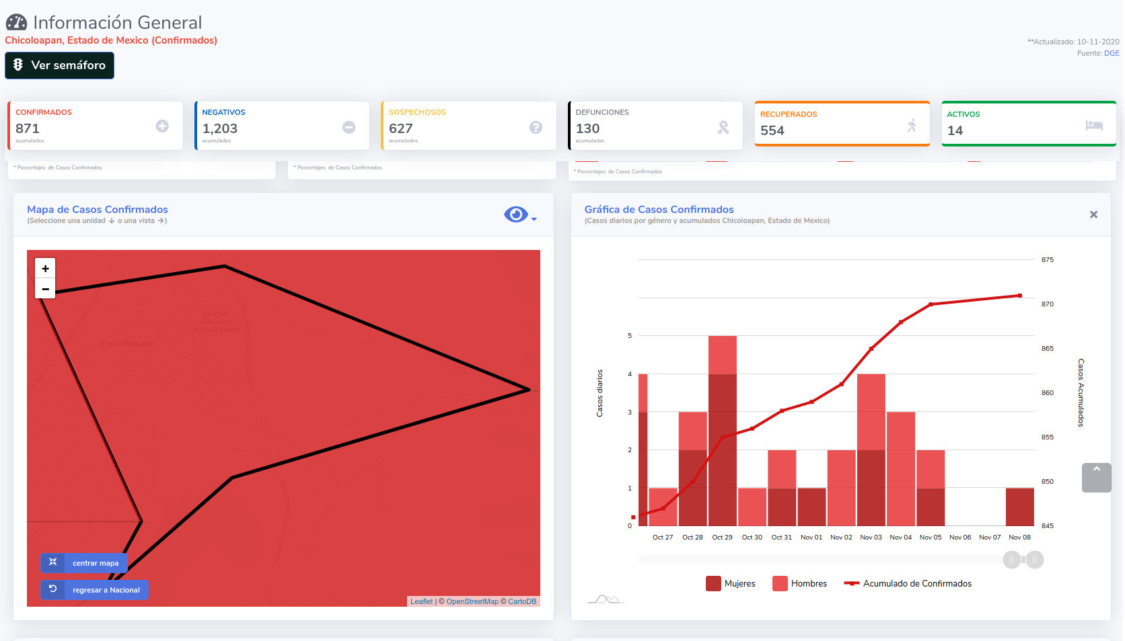Click the Chicoloapan label on the map
This screenshot has width=1125, height=641.
tap(128, 343)
